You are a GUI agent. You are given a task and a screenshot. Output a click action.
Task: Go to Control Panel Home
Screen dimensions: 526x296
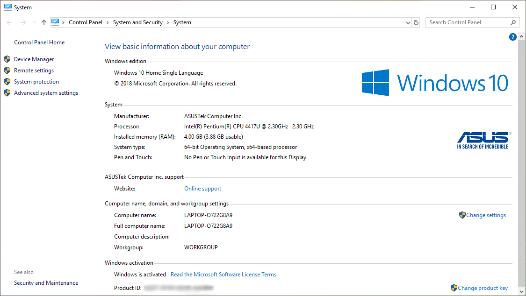(39, 42)
